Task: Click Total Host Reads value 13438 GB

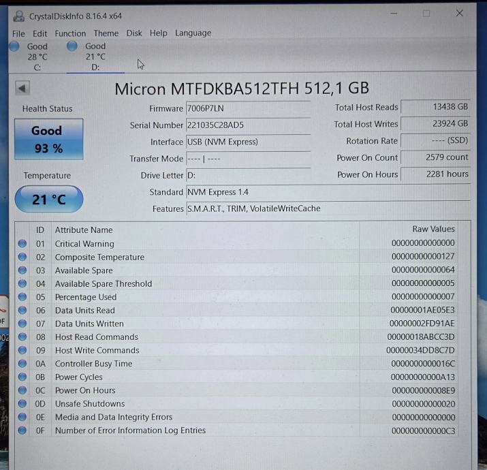Action: click(435, 107)
